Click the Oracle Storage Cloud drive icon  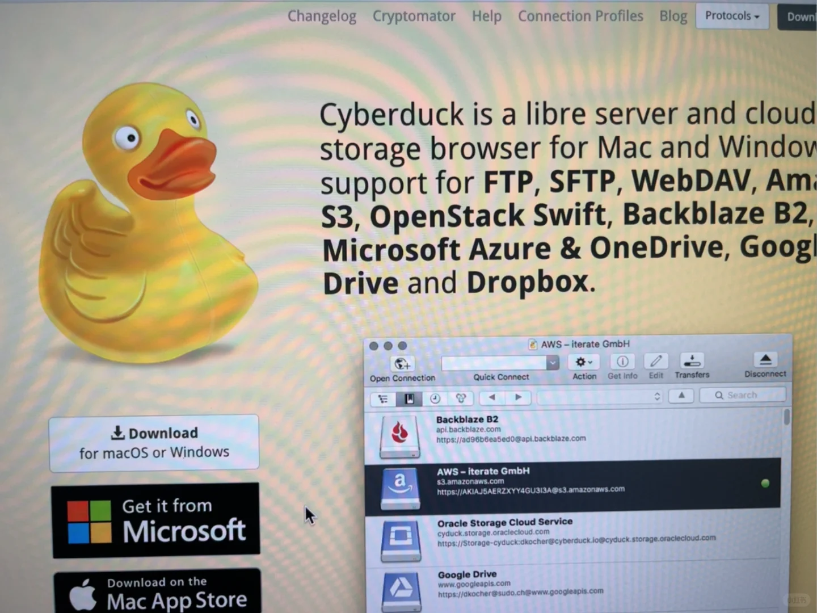tap(401, 539)
